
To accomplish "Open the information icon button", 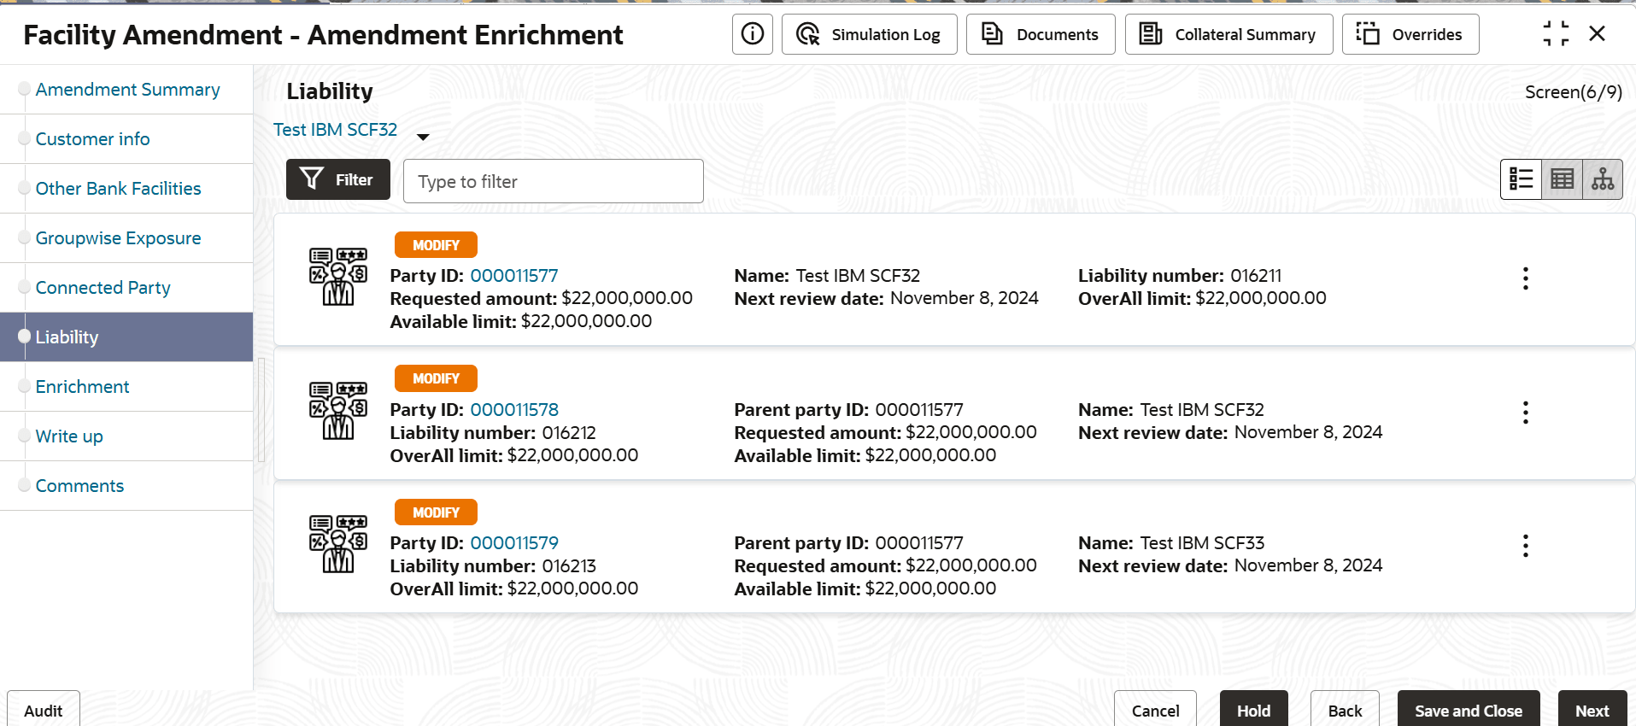I will coord(753,34).
